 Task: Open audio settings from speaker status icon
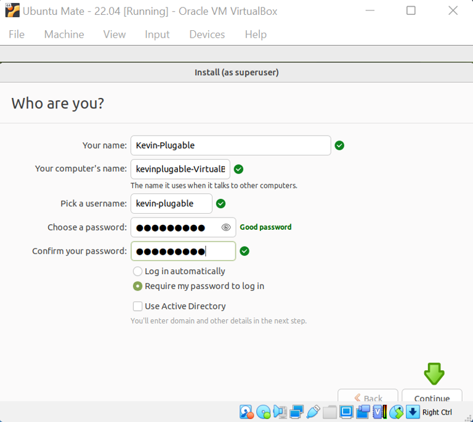(280, 412)
